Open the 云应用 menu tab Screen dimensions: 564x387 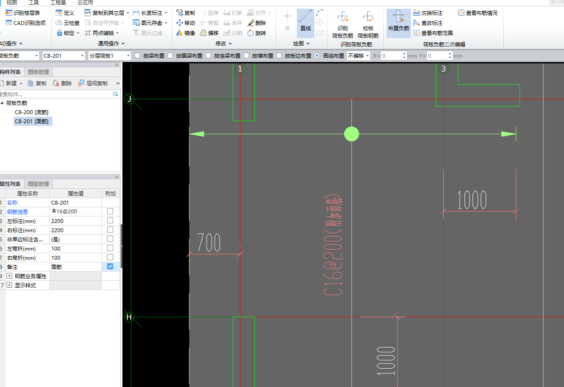(x=85, y=3)
